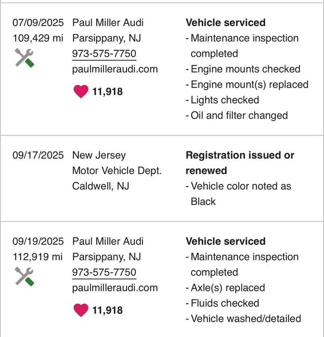Screen dimensions: 324x337
Task: Click New Jersey Motor Vehicle Dept. source
Action: (117, 163)
